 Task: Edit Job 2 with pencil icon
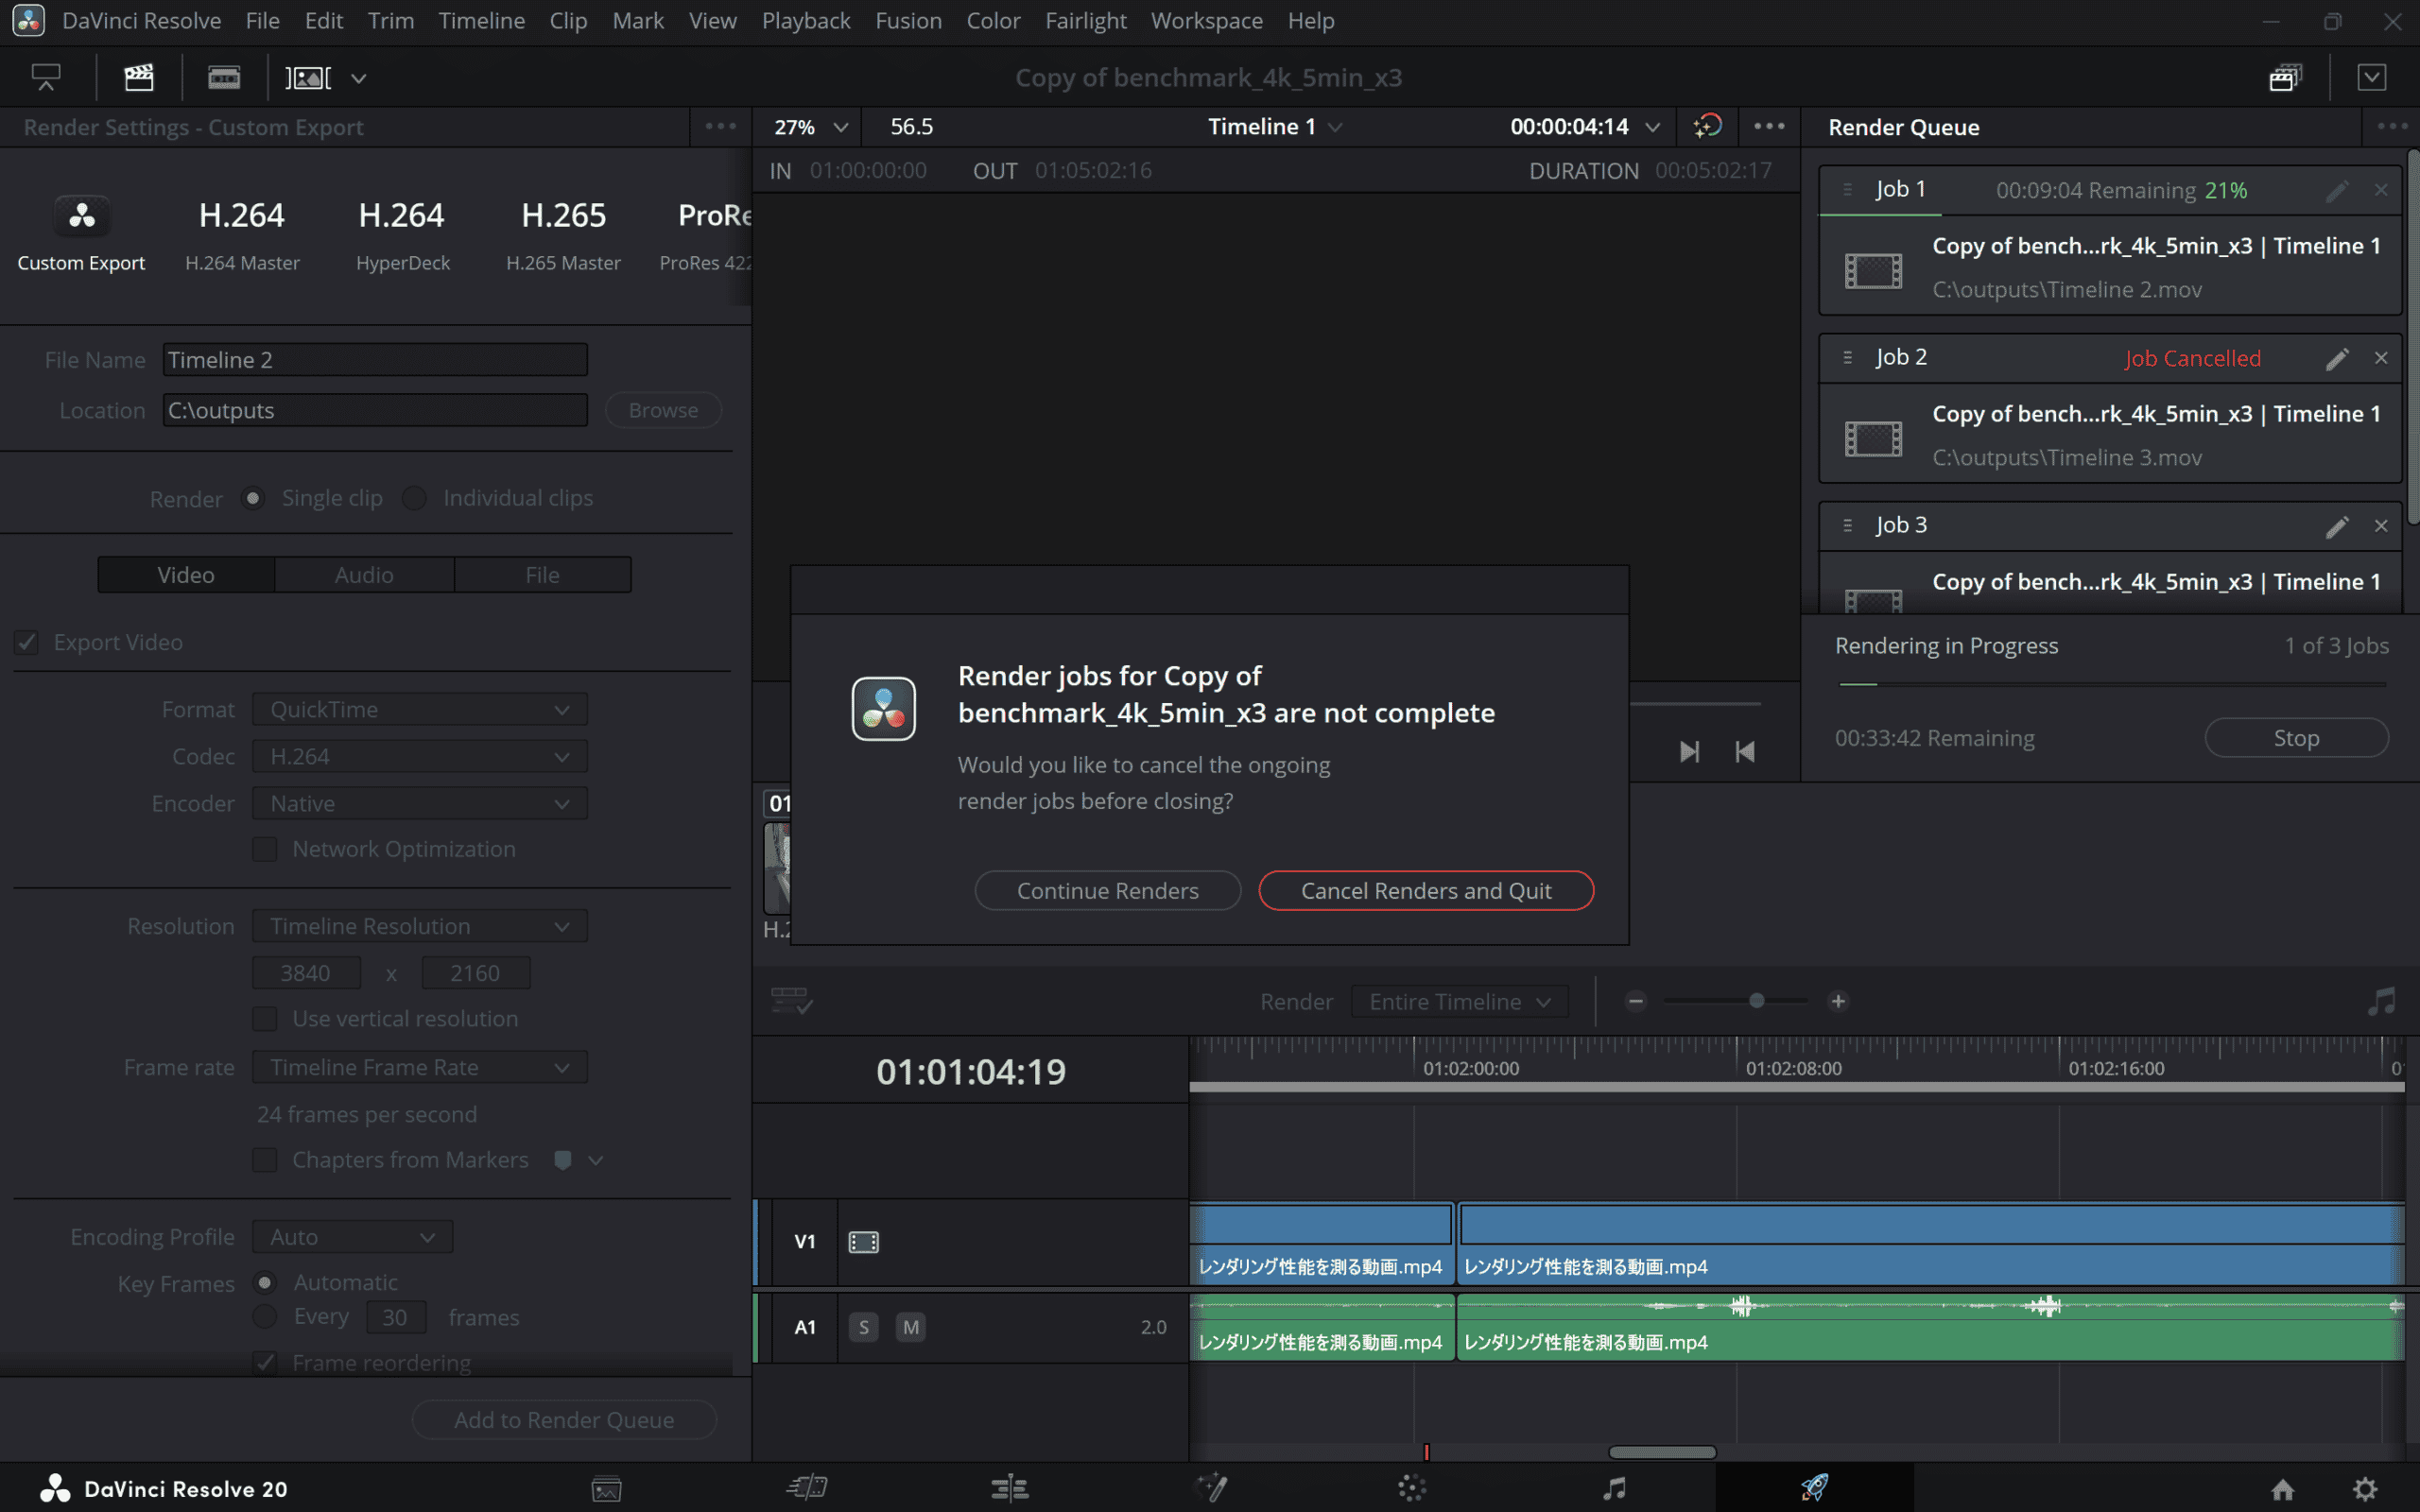pyautogui.click(x=2336, y=358)
